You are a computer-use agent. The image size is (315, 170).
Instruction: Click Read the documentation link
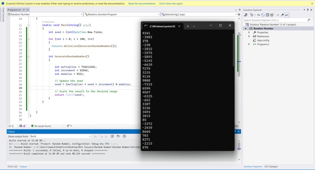point(142,4)
